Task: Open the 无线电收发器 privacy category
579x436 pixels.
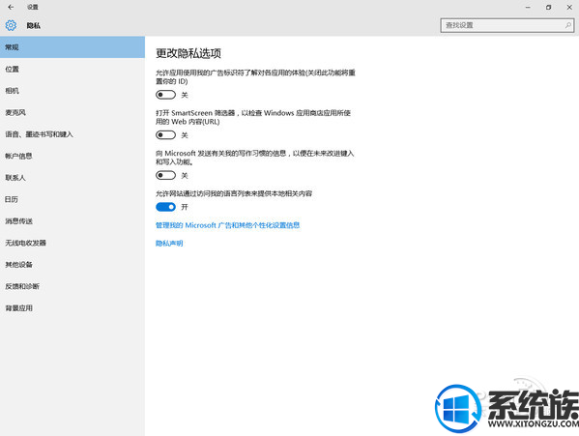Action: pos(72,243)
